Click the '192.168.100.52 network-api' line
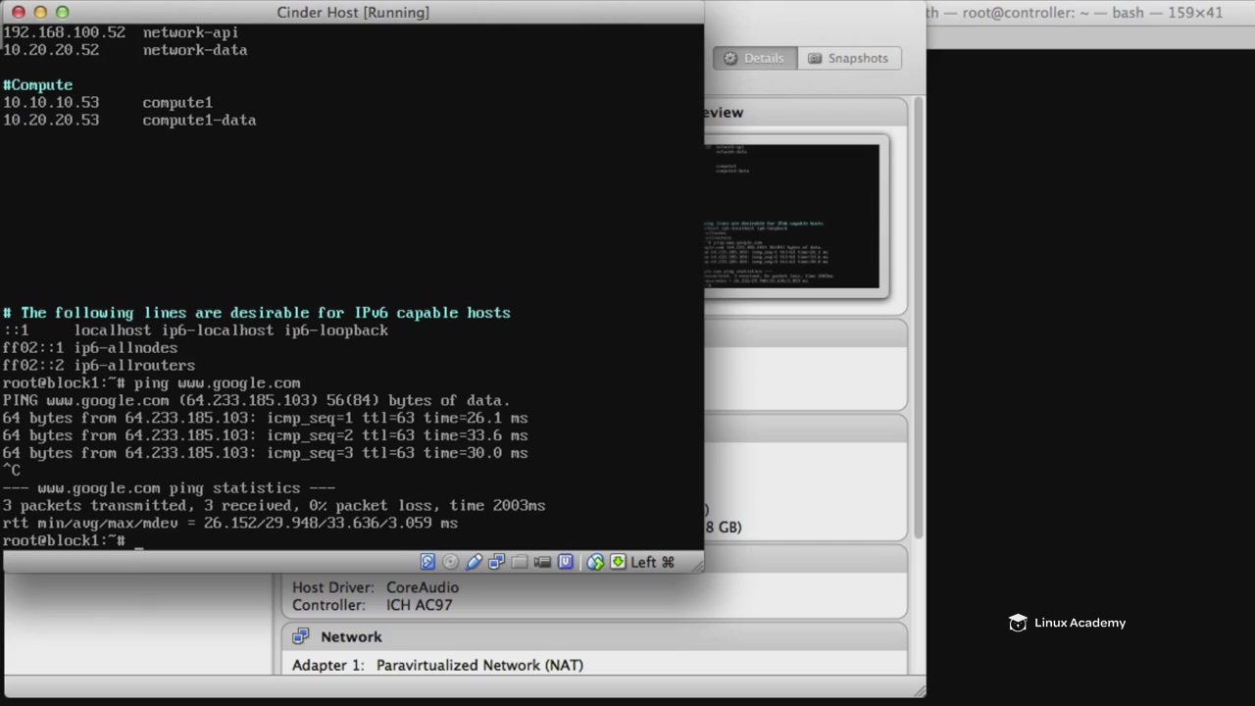This screenshot has height=706, width=1255. click(x=120, y=32)
